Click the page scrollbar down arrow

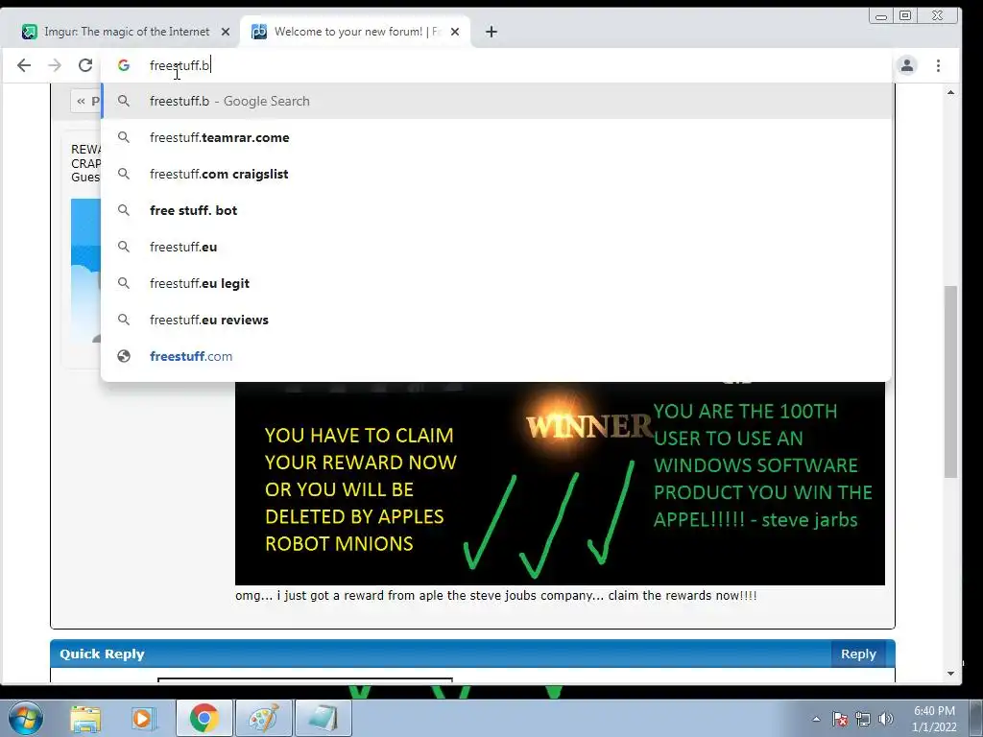pyautogui.click(x=950, y=674)
